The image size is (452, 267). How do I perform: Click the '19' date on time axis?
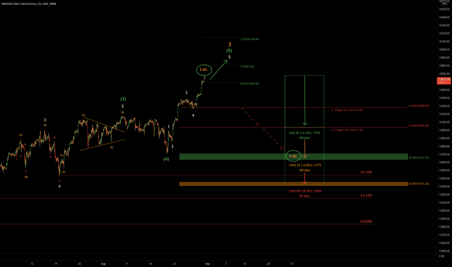pos(56,264)
